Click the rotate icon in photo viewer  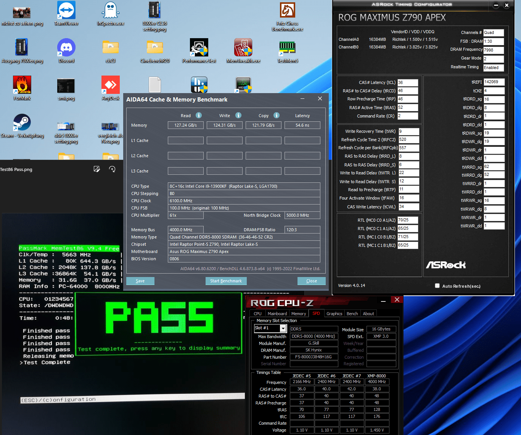(x=112, y=169)
